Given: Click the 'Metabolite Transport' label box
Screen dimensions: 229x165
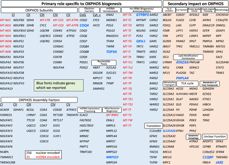Looking at the screenshot, I should 169,84.
